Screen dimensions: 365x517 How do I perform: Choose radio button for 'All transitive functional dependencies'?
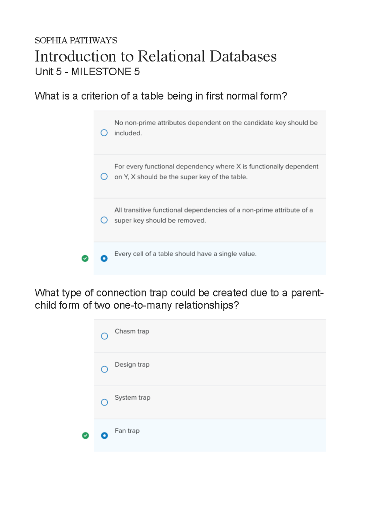tap(104, 220)
